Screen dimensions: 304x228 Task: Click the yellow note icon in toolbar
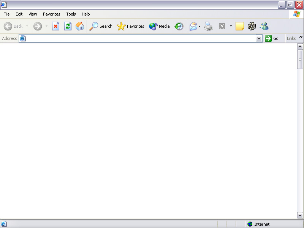pos(240,26)
